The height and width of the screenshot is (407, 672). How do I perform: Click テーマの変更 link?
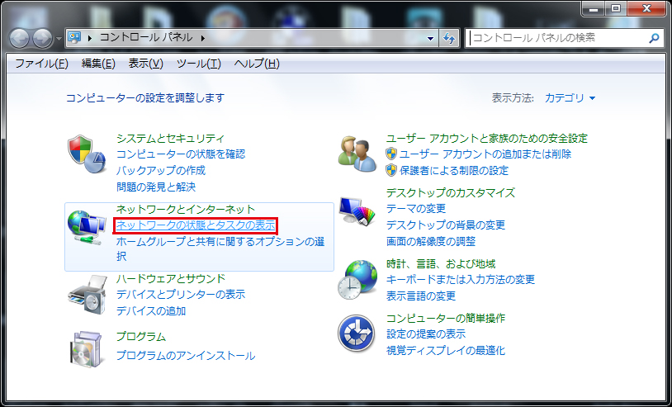click(416, 209)
